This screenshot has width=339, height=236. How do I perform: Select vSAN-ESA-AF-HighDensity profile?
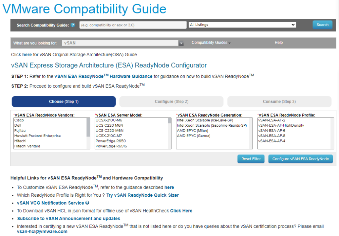click(x=294, y=126)
